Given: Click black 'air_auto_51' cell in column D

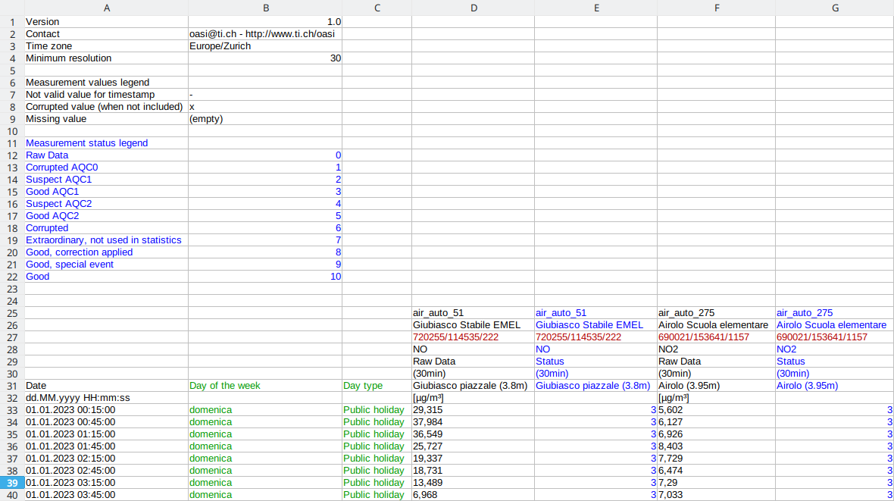Looking at the screenshot, I should click(x=474, y=313).
